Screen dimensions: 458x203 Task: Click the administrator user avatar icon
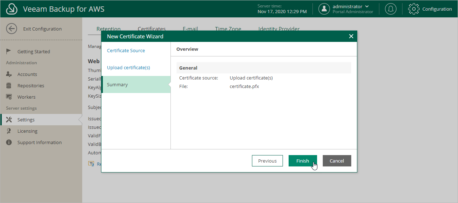[324, 9]
